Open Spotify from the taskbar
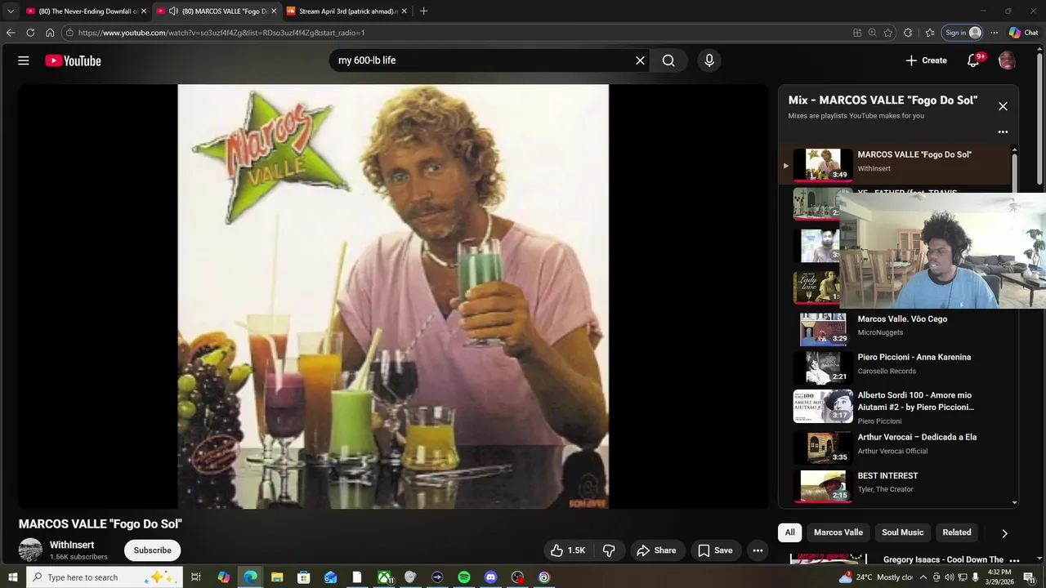The width and height of the screenshot is (1046, 588). coord(463,577)
